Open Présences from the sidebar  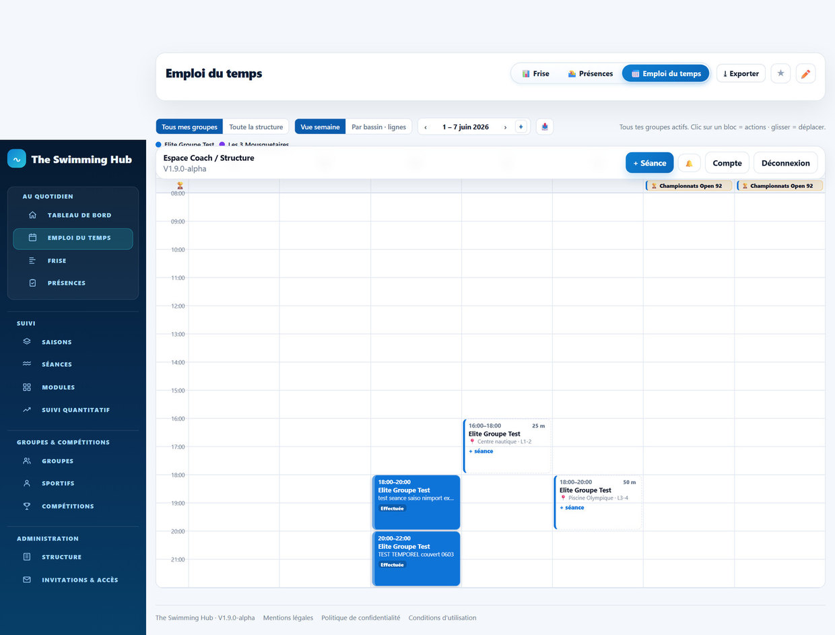73,283
